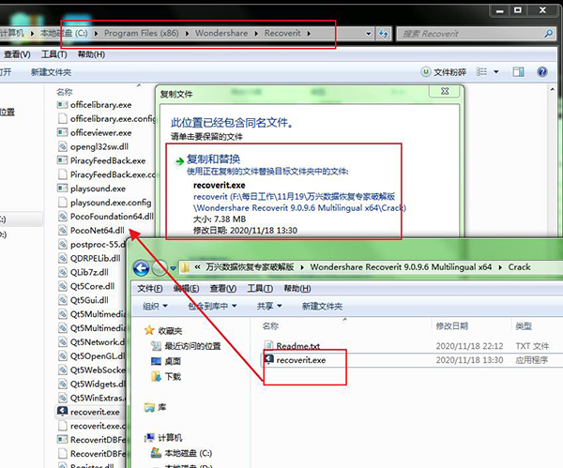Toggle the preview pane icon

click(518, 72)
